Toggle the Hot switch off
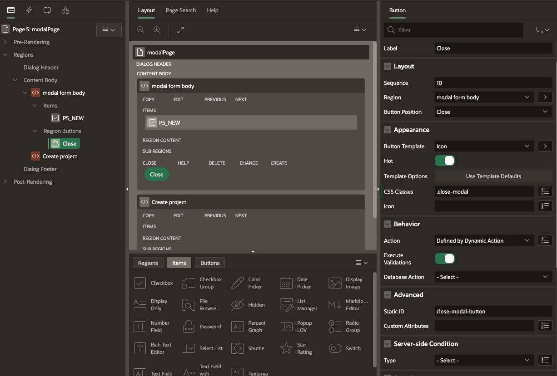The height and width of the screenshot is (376, 557). (x=444, y=161)
